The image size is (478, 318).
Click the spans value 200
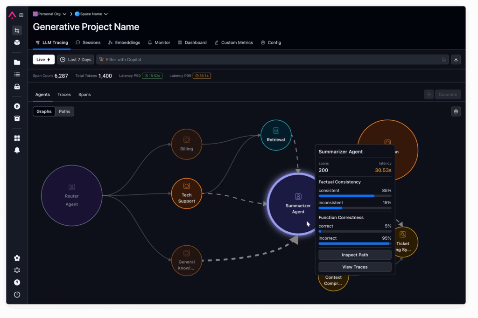323,170
